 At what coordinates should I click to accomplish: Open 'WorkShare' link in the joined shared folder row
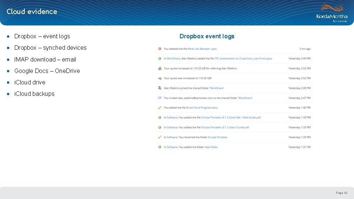pos(216,88)
